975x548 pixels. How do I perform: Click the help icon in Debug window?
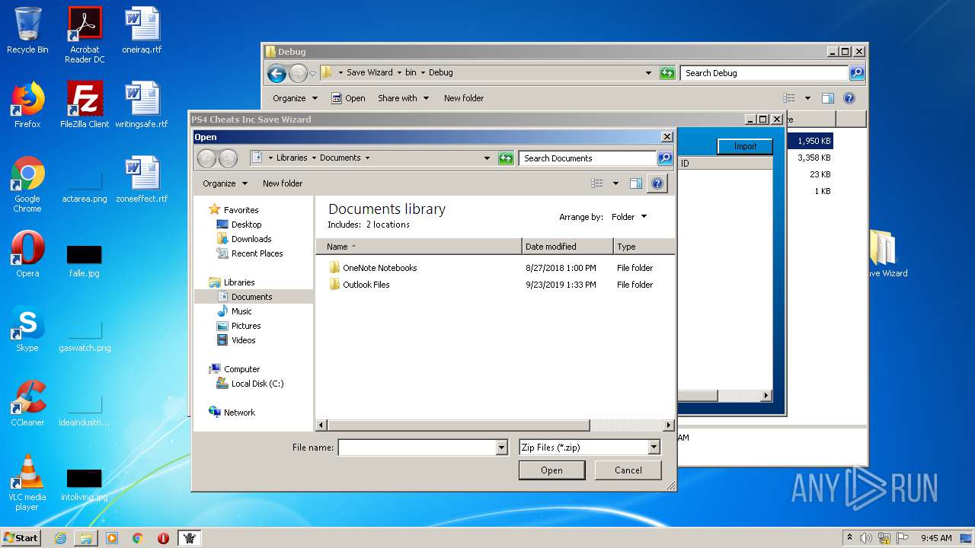(849, 98)
